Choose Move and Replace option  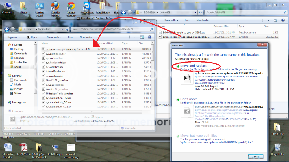(x=194, y=66)
